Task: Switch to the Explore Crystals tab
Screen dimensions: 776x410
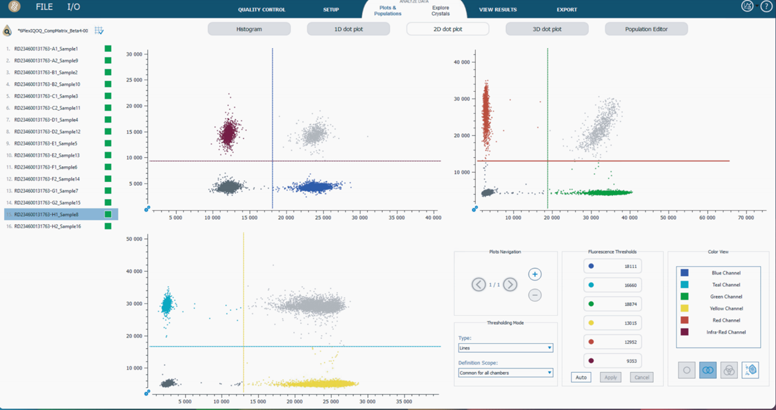Action: [440, 11]
